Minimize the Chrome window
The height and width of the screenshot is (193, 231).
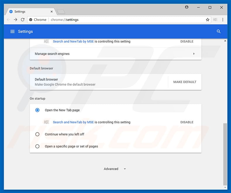199,7
